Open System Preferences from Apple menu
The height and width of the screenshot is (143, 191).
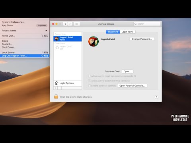coord(25,22)
